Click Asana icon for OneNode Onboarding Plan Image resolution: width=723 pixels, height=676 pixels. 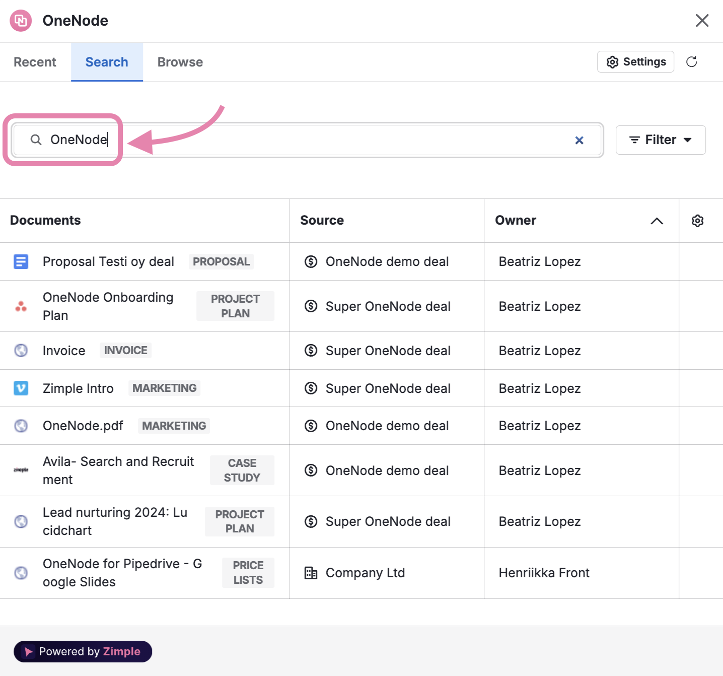coord(21,306)
